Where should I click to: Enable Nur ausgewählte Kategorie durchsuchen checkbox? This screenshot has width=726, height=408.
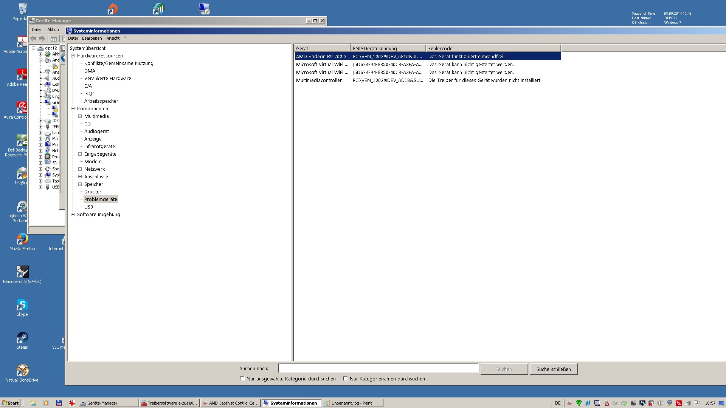click(x=242, y=379)
